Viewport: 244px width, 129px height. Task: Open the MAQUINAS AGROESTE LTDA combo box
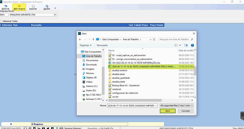[33, 15]
